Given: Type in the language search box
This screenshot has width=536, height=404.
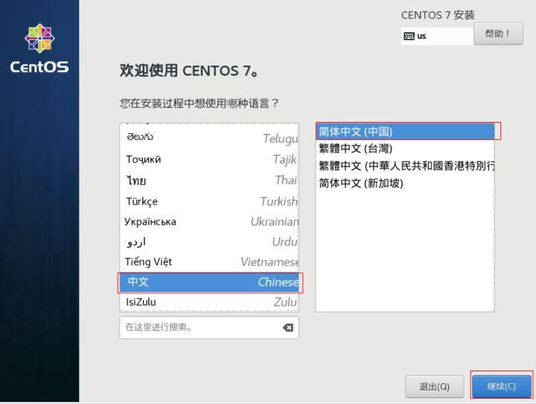Looking at the screenshot, I should [197, 327].
